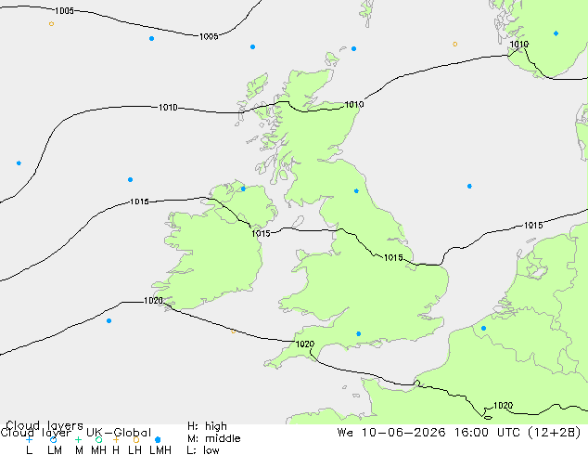Click the 1010 label over Norway
The height and width of the screenshot is (455, 588).
(519, 45)
